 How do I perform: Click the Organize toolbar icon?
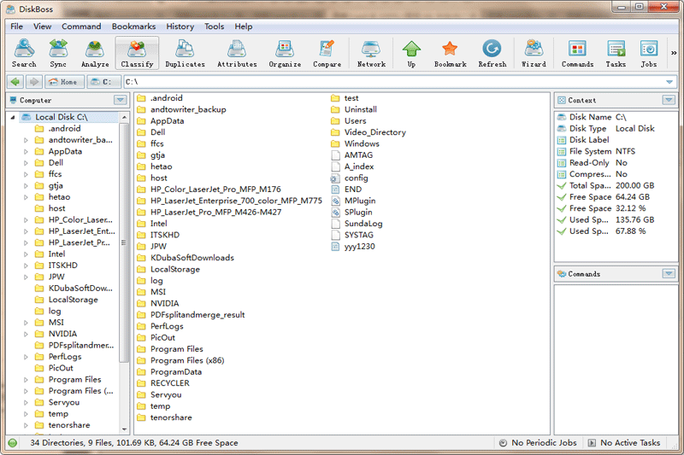point(285,53)
